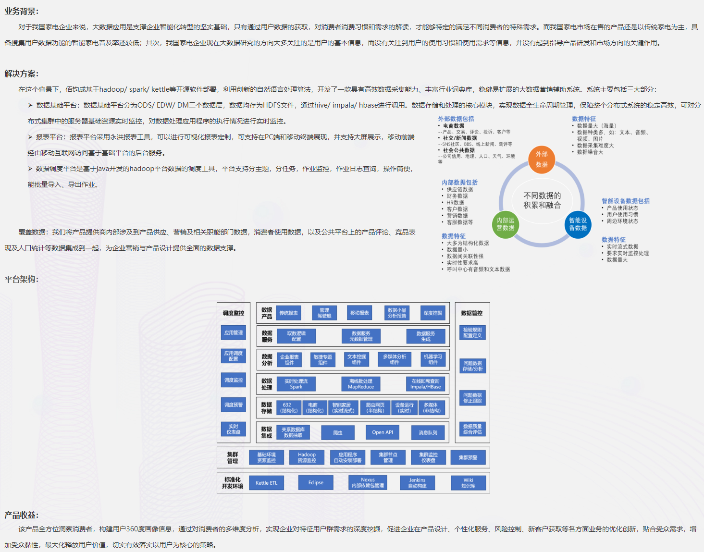
Task: Click the 智能设备数据包括 blue heading
Action: point(625,201)
